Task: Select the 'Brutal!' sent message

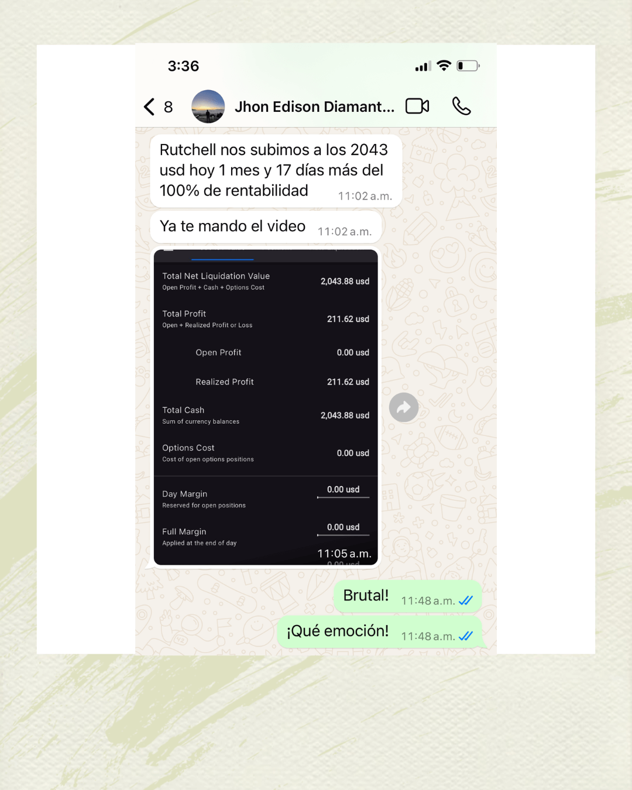Action: click(x=408, y=596)
